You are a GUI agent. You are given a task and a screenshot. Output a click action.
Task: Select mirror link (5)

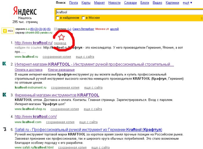49,29
